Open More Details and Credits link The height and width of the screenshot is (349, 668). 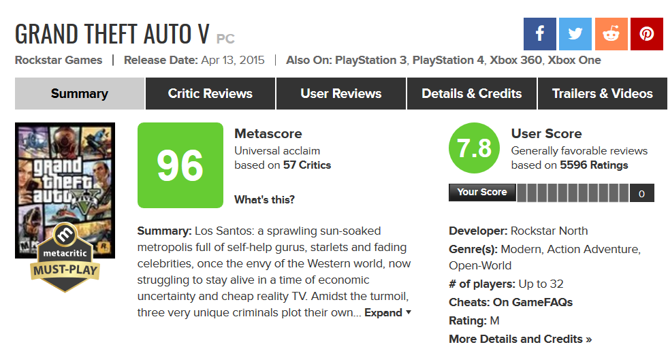pos(520,339)
